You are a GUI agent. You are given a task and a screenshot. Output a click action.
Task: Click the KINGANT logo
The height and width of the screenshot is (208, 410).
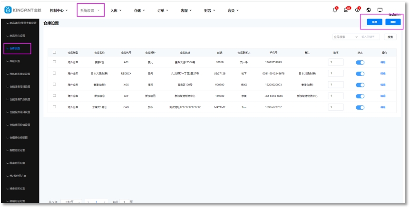pyautogui.click(x=23, y=10)
